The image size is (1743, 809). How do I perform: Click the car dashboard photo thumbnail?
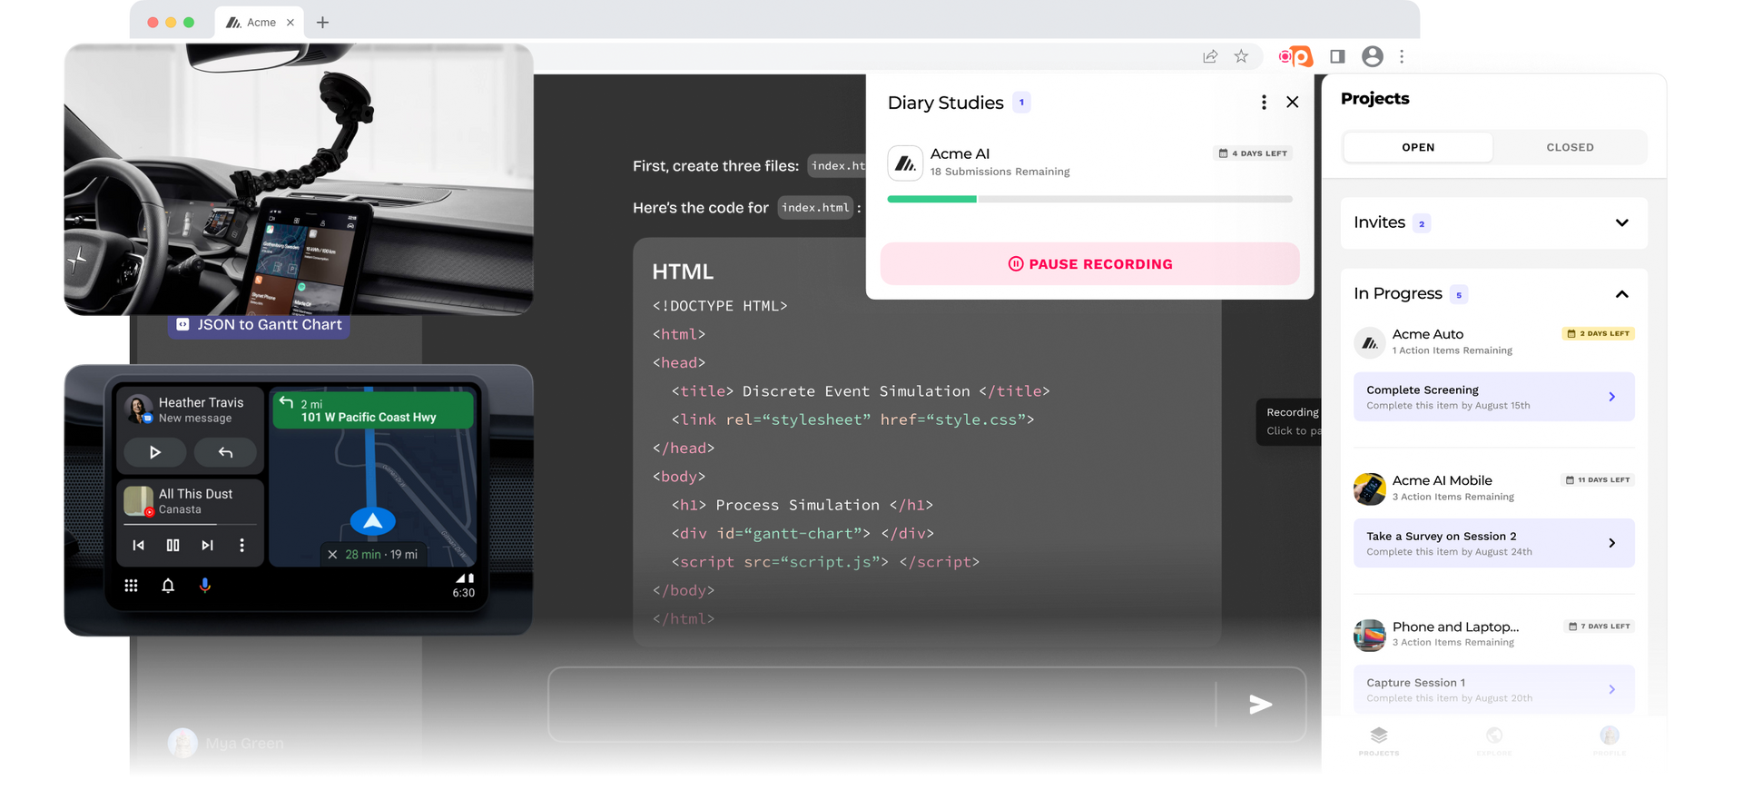(299, 180)
